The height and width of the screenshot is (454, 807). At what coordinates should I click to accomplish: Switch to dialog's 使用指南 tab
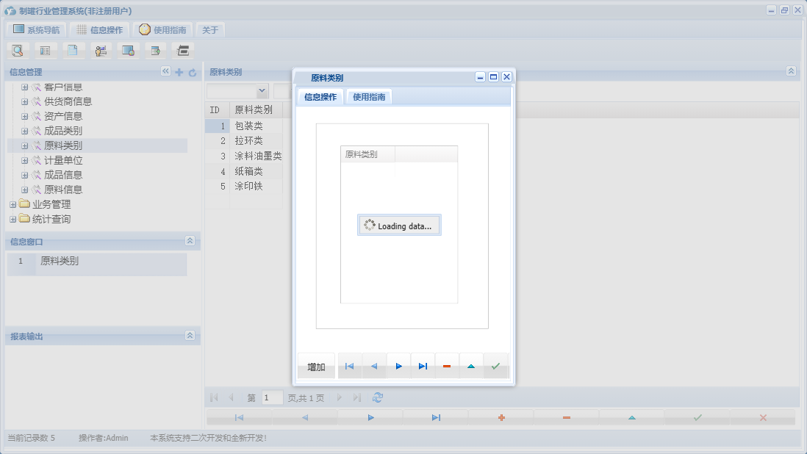click(369, 97)
